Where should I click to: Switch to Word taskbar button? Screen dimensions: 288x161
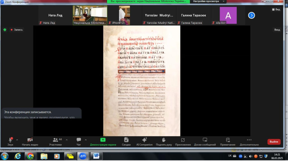coord(96,156)
